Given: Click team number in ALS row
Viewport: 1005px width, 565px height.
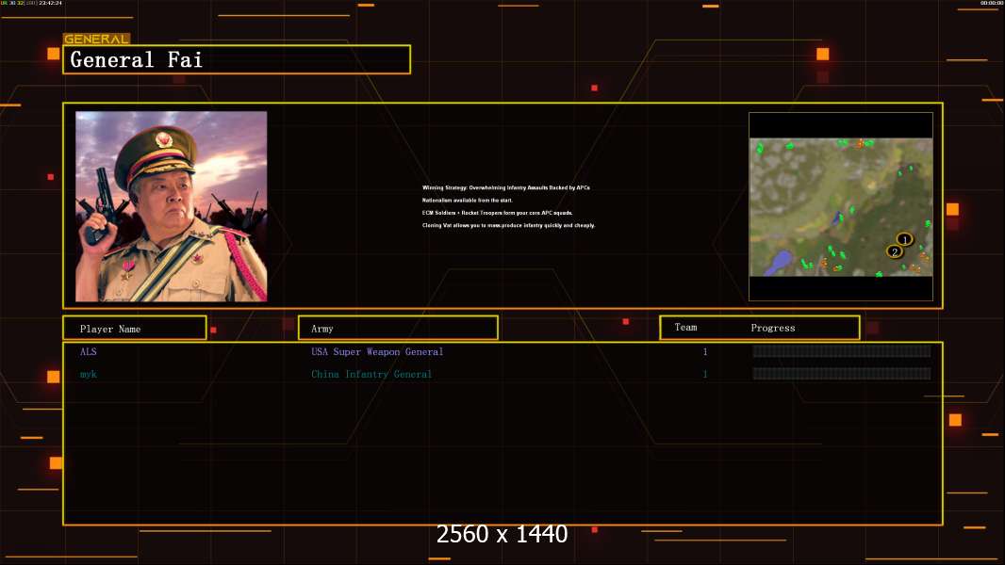Looking at the screenshot, I should [x=705, y=352].
